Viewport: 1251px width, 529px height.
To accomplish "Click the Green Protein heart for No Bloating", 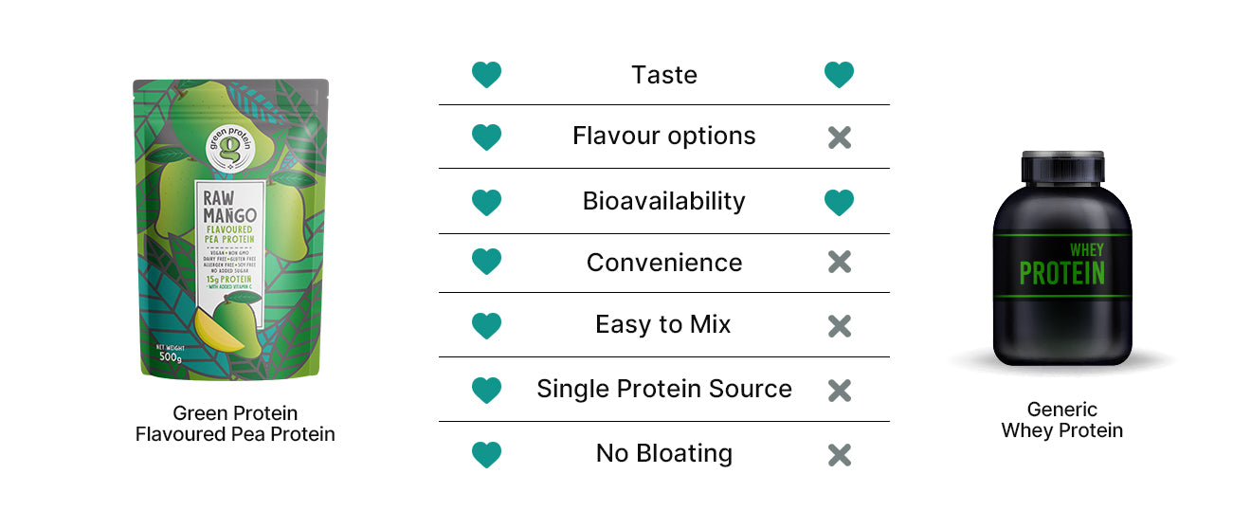I will [486, 454].
